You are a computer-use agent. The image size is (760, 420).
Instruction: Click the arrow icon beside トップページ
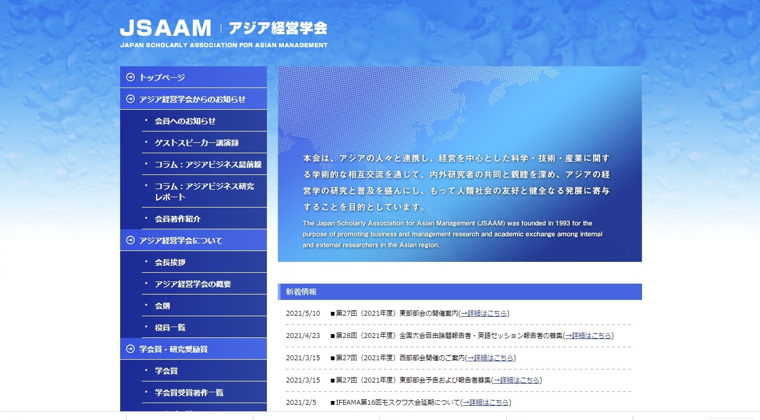[x=130, y=77]
